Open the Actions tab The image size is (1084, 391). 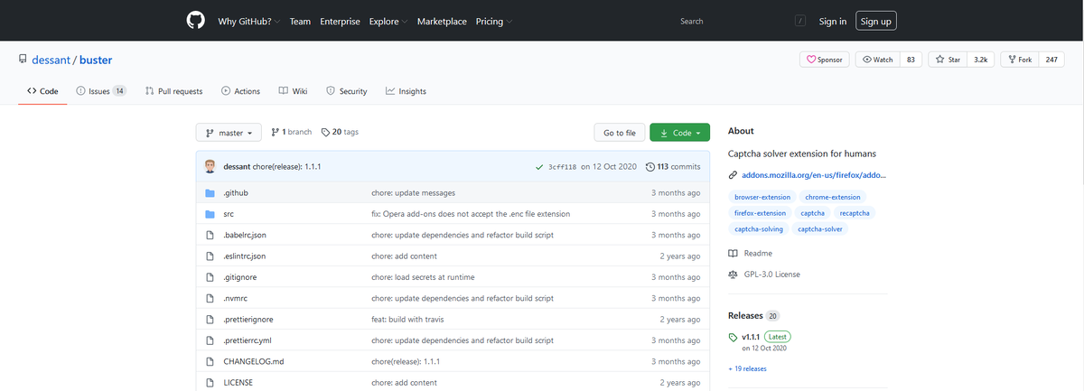click(240, 91)
